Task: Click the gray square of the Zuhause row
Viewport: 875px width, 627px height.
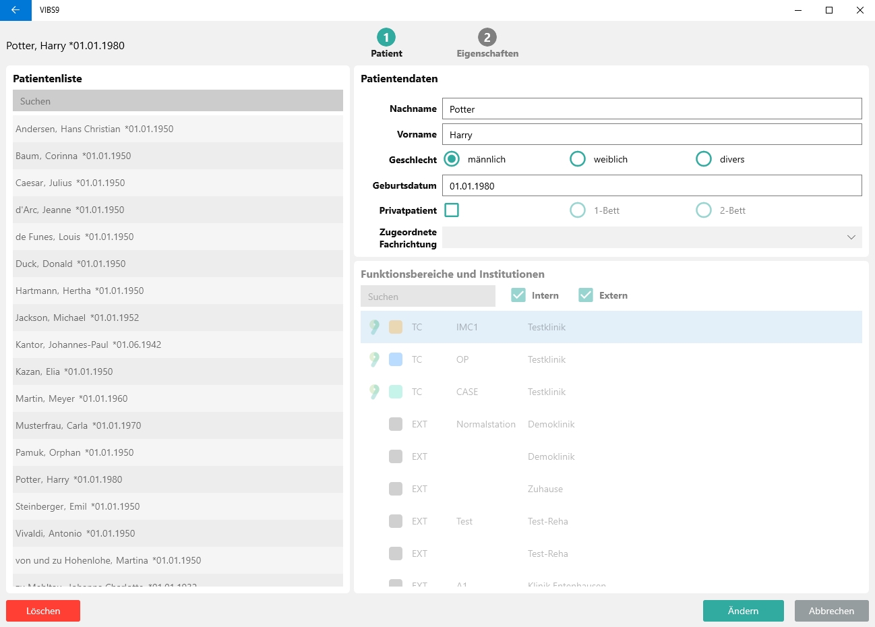Action: (x=396, y=489)
